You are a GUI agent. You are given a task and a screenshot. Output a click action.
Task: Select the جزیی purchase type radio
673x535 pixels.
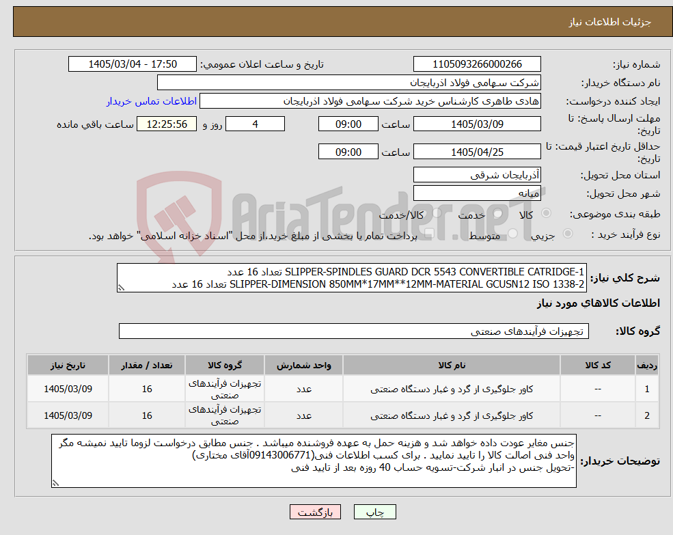(567, 233)
